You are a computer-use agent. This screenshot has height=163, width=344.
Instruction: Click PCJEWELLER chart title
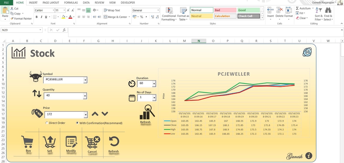pos(234,74)
